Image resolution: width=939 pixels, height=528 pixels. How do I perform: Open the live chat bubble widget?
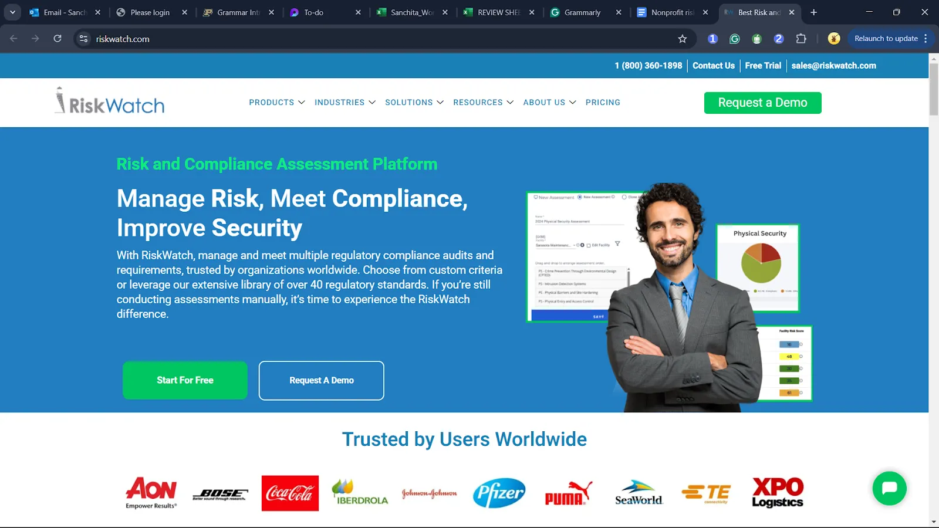tap(889, 488)
